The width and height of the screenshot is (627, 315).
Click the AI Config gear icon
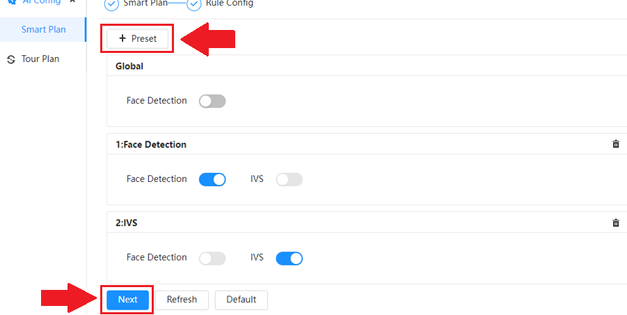click(x=11, y=1)
